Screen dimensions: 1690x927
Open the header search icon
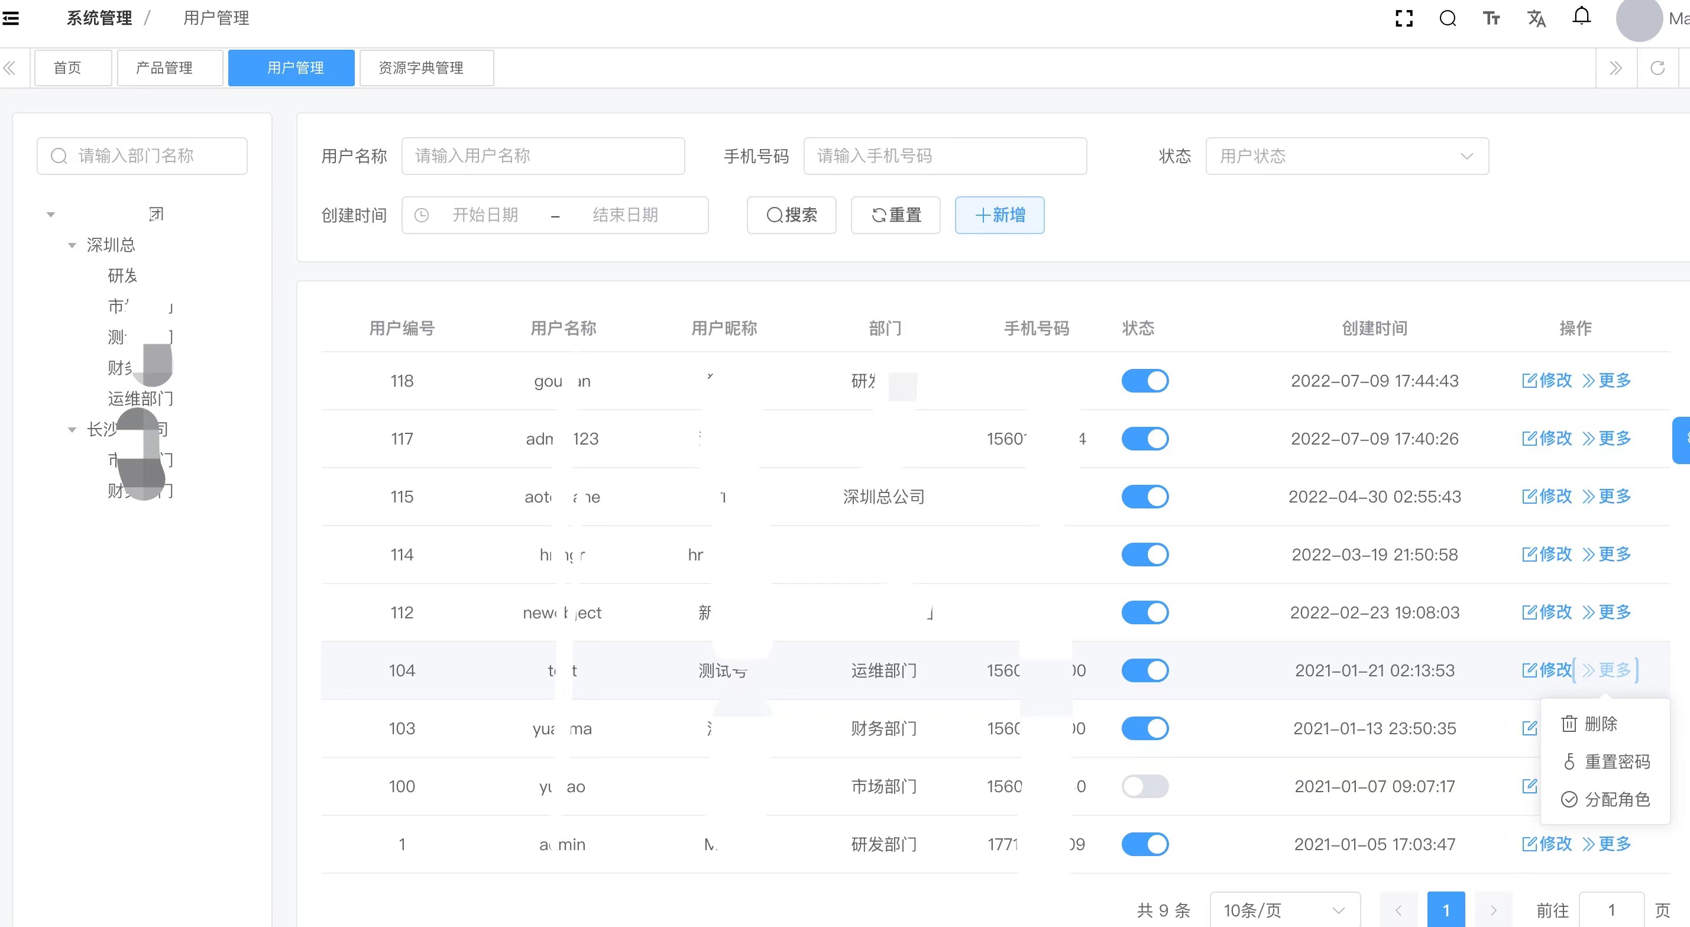click(1448, 18)
